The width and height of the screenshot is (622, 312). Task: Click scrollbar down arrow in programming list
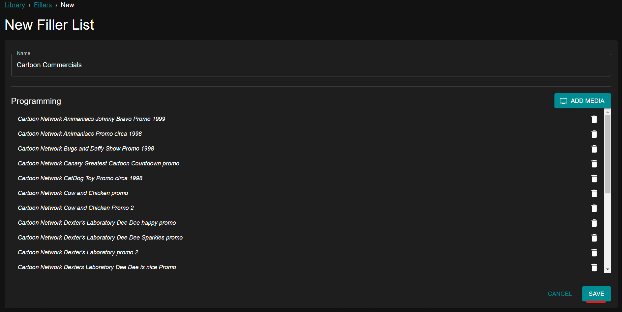(607, 269)
